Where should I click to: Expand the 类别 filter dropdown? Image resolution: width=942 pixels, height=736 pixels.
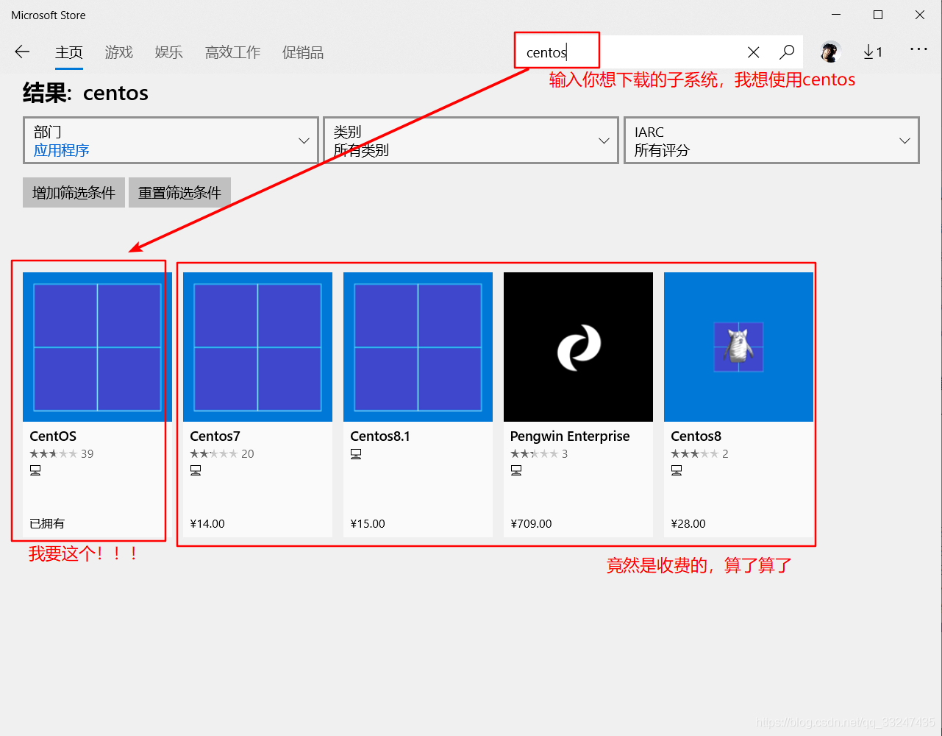pos(471,141)
